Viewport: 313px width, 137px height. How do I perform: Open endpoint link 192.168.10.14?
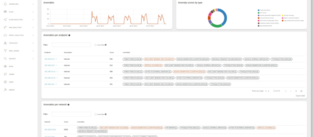click(x=50, y=72)
